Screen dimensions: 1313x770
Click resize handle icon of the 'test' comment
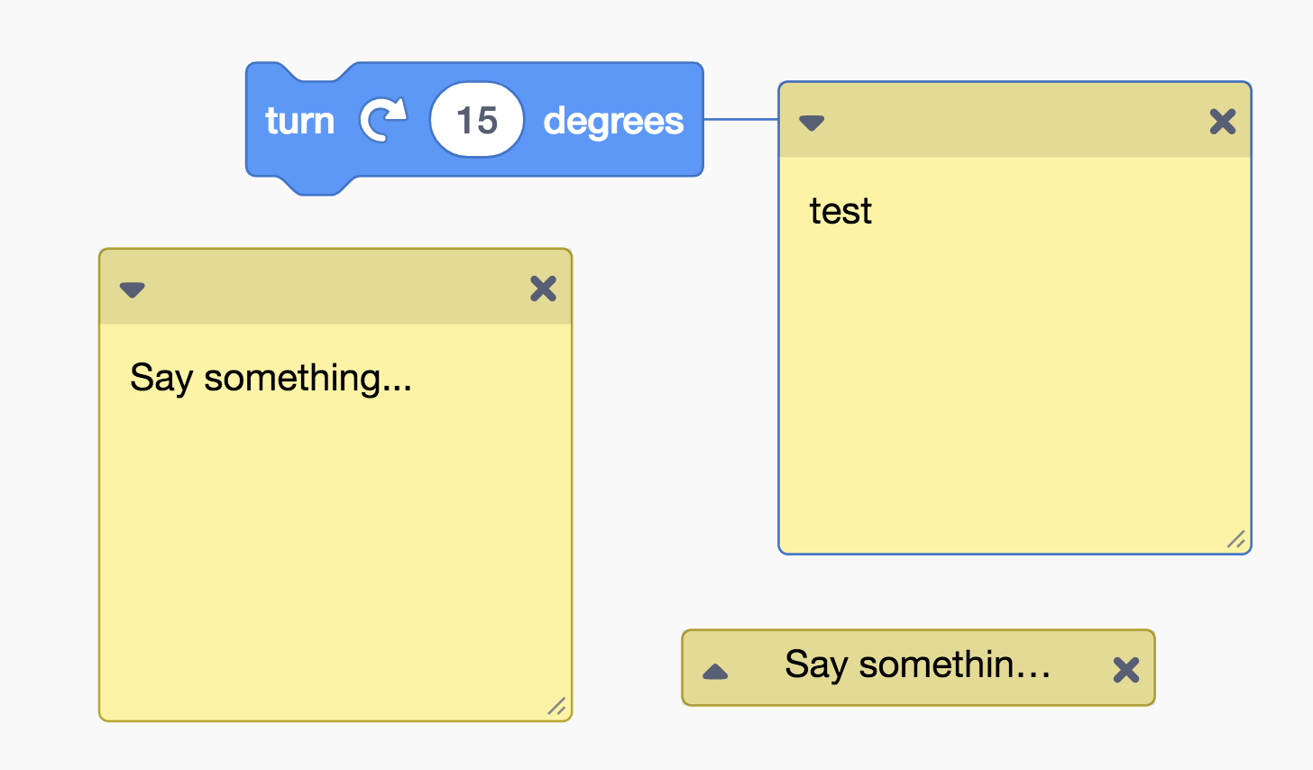[1236, 539]
